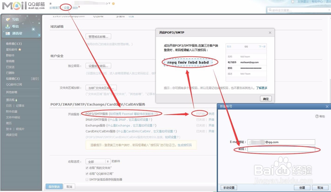
Task: Click 了解更多 link in POP3/SMTP dialog
Action: click(x=262, y=88)
